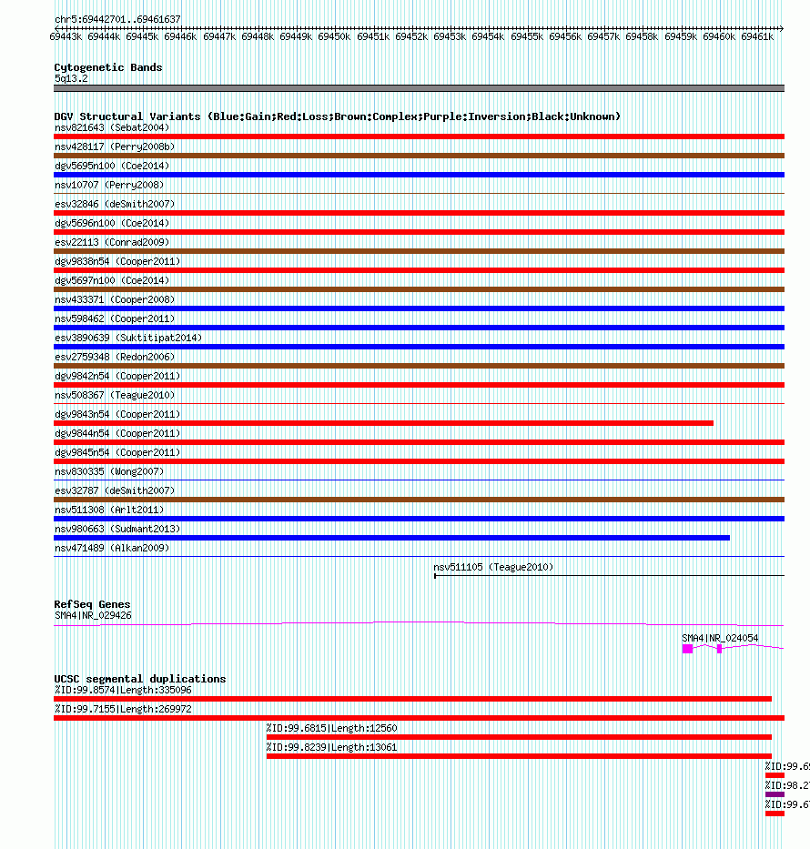Viewport: 810px width, 849px height.
Task: Click the SMA4|NR_024054 gene label
Action: [x=720, y=639]
